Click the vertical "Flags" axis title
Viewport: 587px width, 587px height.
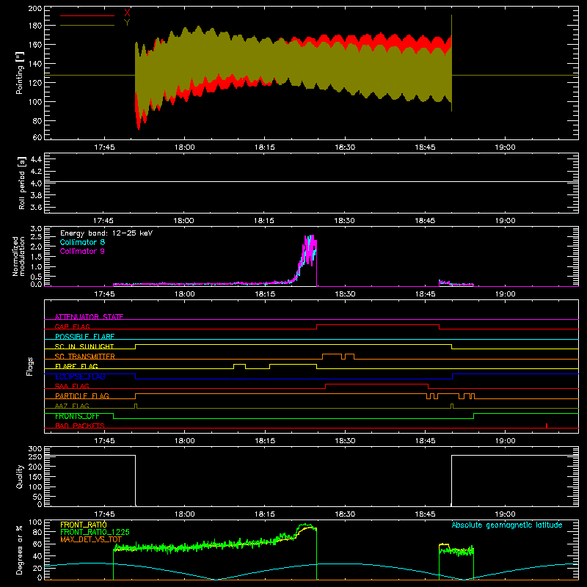point(30,366)
